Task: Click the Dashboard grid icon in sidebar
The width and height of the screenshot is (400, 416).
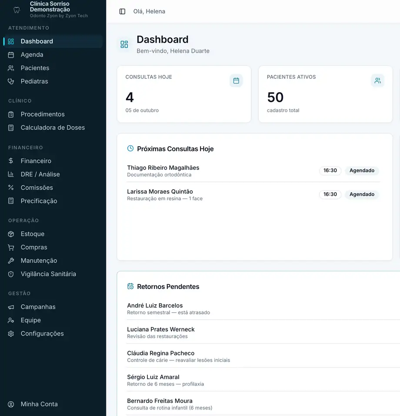Action: click(x=11, y=41)
